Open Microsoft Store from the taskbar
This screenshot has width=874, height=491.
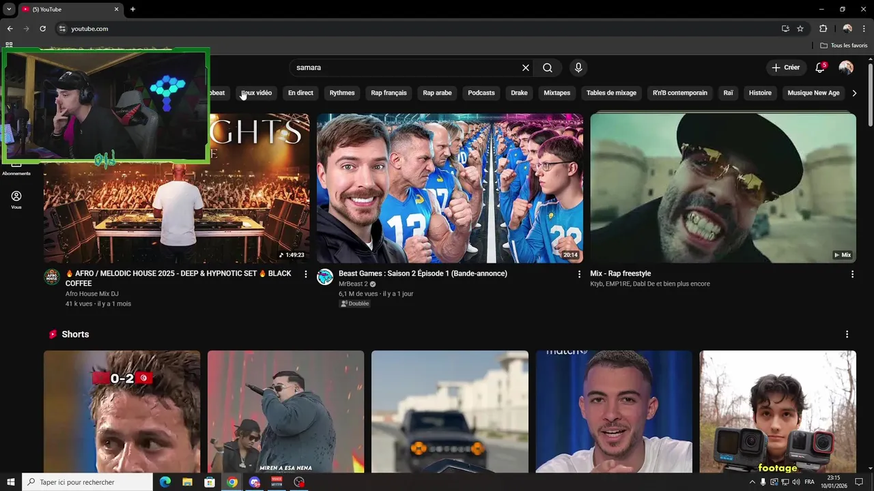tap(210, 482)
